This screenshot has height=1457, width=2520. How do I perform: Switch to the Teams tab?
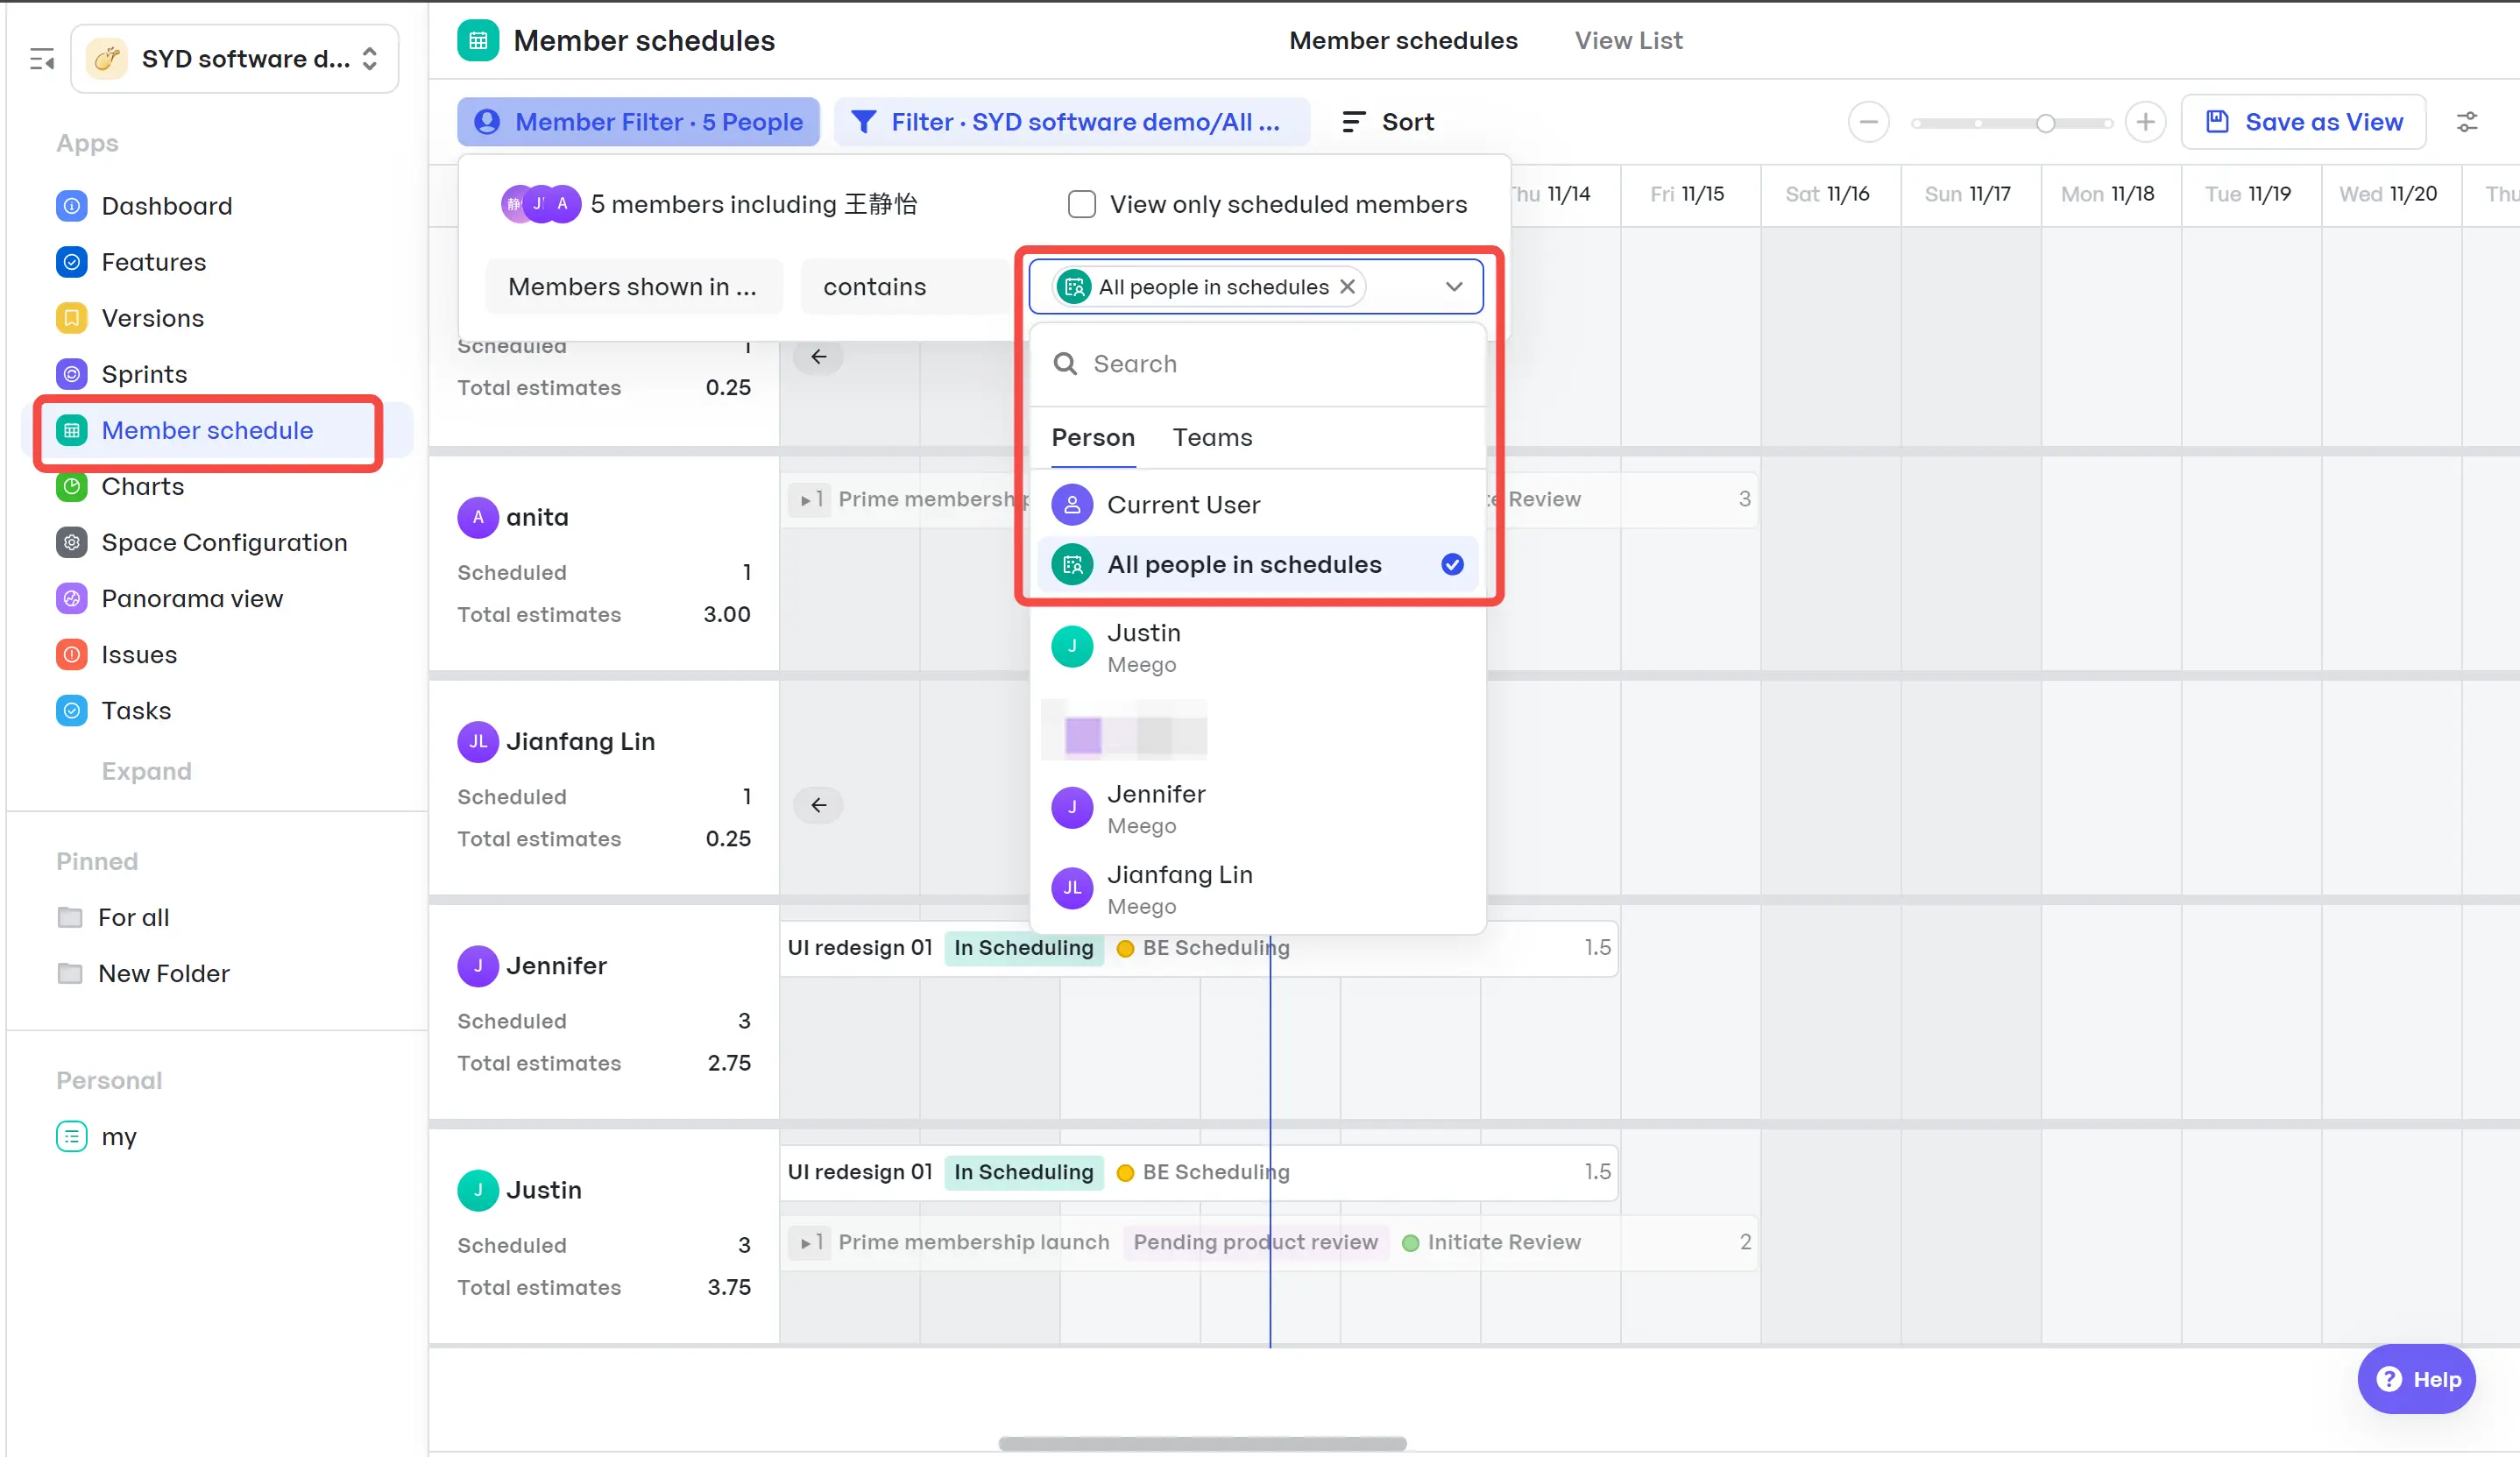1212,437
